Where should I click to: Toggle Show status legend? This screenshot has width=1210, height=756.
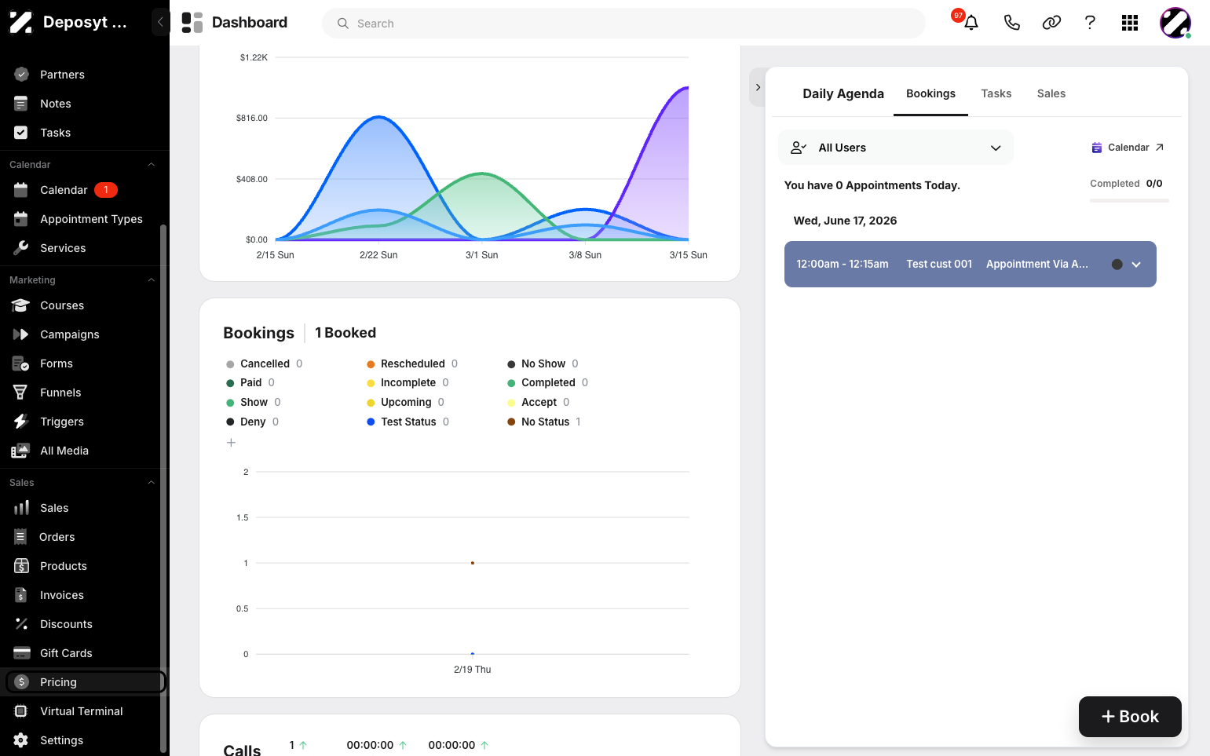pyautogui.click(x=253, y=402)
